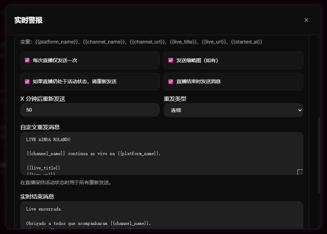Viewport: 327px width, 234px height.
Task: Click the 'Live encerrada' line
Action: point(44,209)
